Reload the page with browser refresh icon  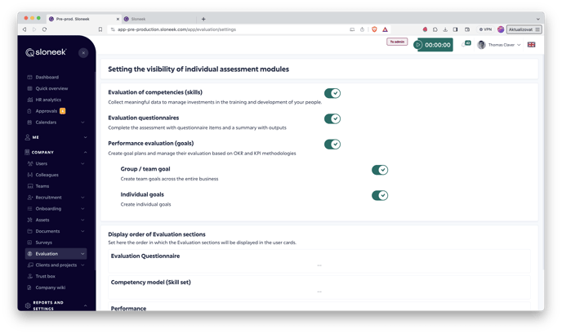(x=44, y=29)
